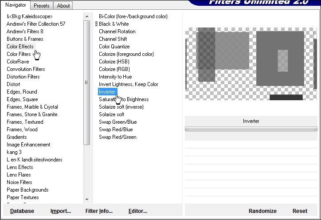The width and height of the screenshot is (321, 220).
Task: Select Image Enhancement category
Action: point(28,145)
